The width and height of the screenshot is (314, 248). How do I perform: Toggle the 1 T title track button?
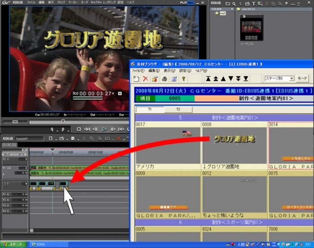click(26, 184)
